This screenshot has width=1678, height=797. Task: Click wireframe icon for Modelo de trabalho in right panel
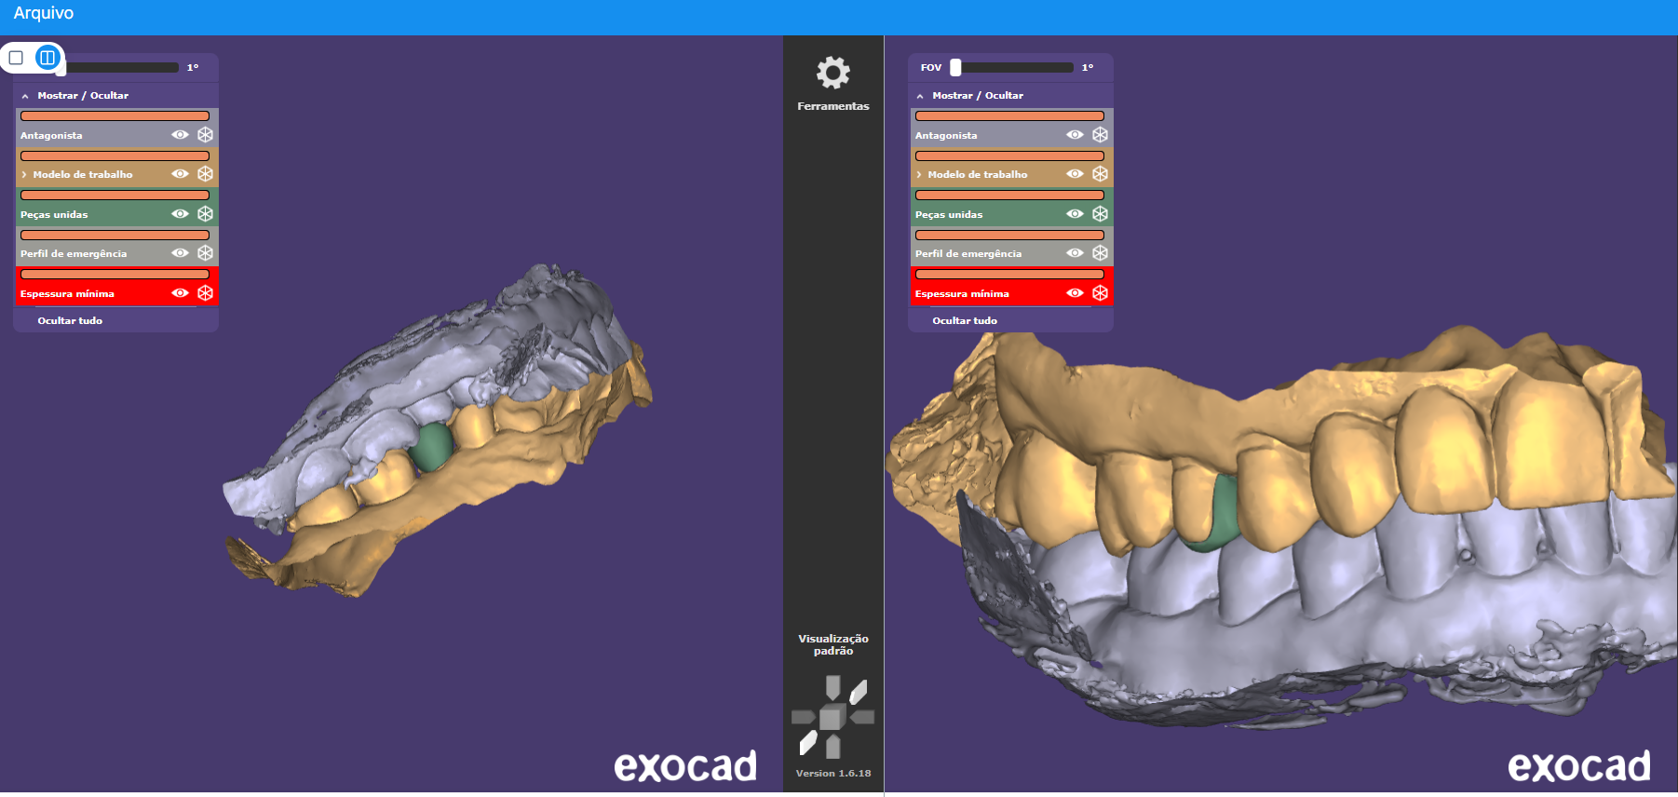click(1100, 174)
